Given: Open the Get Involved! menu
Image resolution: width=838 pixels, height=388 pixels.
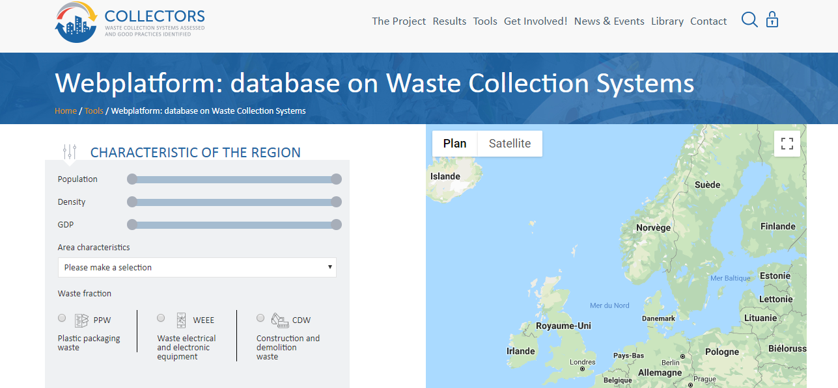Looking at the screenshot, I should (535, 21).
